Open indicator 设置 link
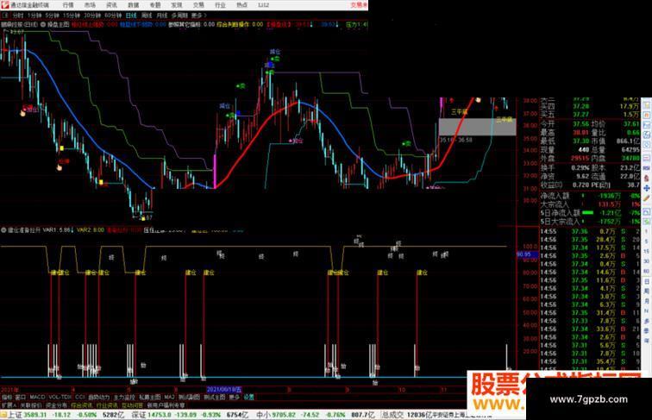Viewport: 652px width, 420px height. point(248,397)
